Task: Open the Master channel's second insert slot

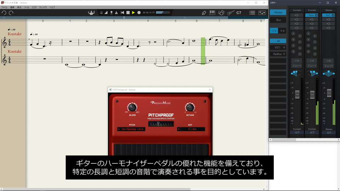Action: pos(329,19)
